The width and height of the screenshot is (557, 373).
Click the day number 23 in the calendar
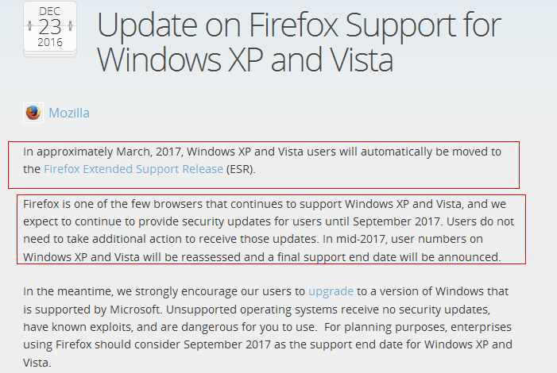coord(50,27)
